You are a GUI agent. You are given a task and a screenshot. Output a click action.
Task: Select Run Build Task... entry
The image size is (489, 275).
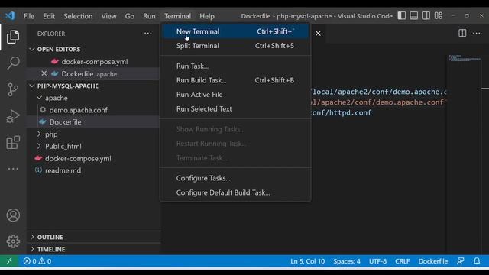(235, 80)
